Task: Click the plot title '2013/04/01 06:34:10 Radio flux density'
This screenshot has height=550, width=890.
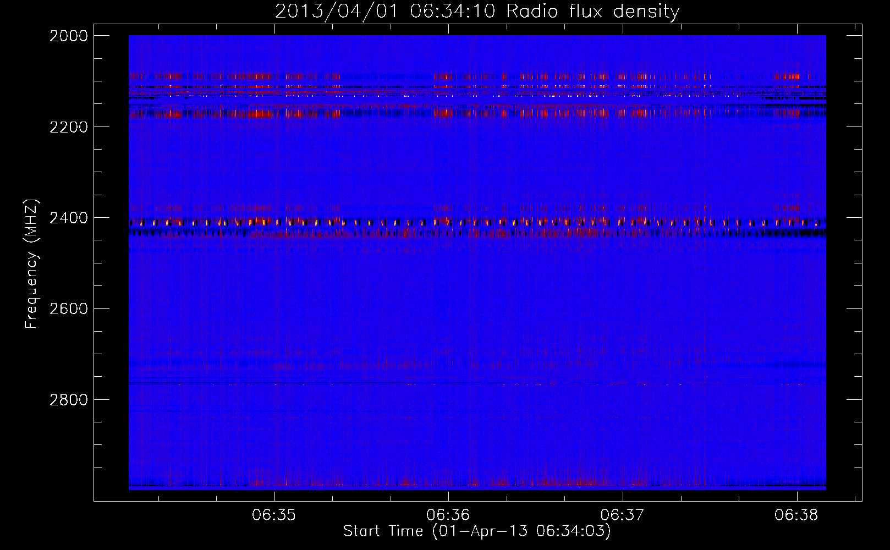Action: point(477,12)
